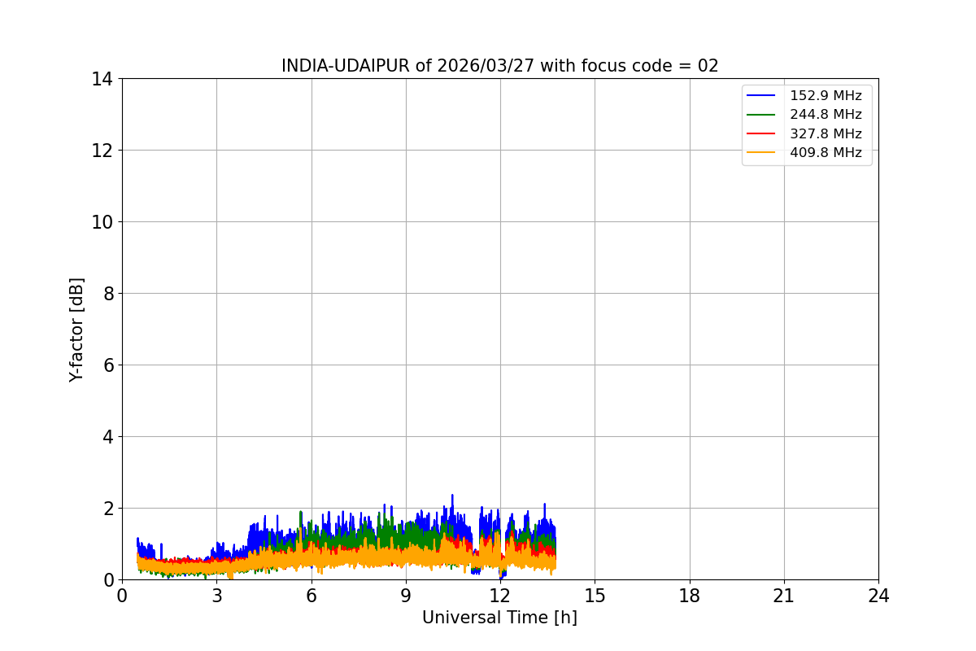Screen dimensions: 976x651
Task: Click the 24 tick on the time axis
Action: click(878, 596)
